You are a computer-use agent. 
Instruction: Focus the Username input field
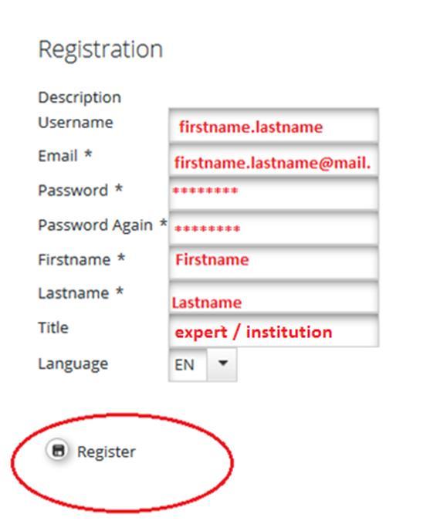point(273,126)
